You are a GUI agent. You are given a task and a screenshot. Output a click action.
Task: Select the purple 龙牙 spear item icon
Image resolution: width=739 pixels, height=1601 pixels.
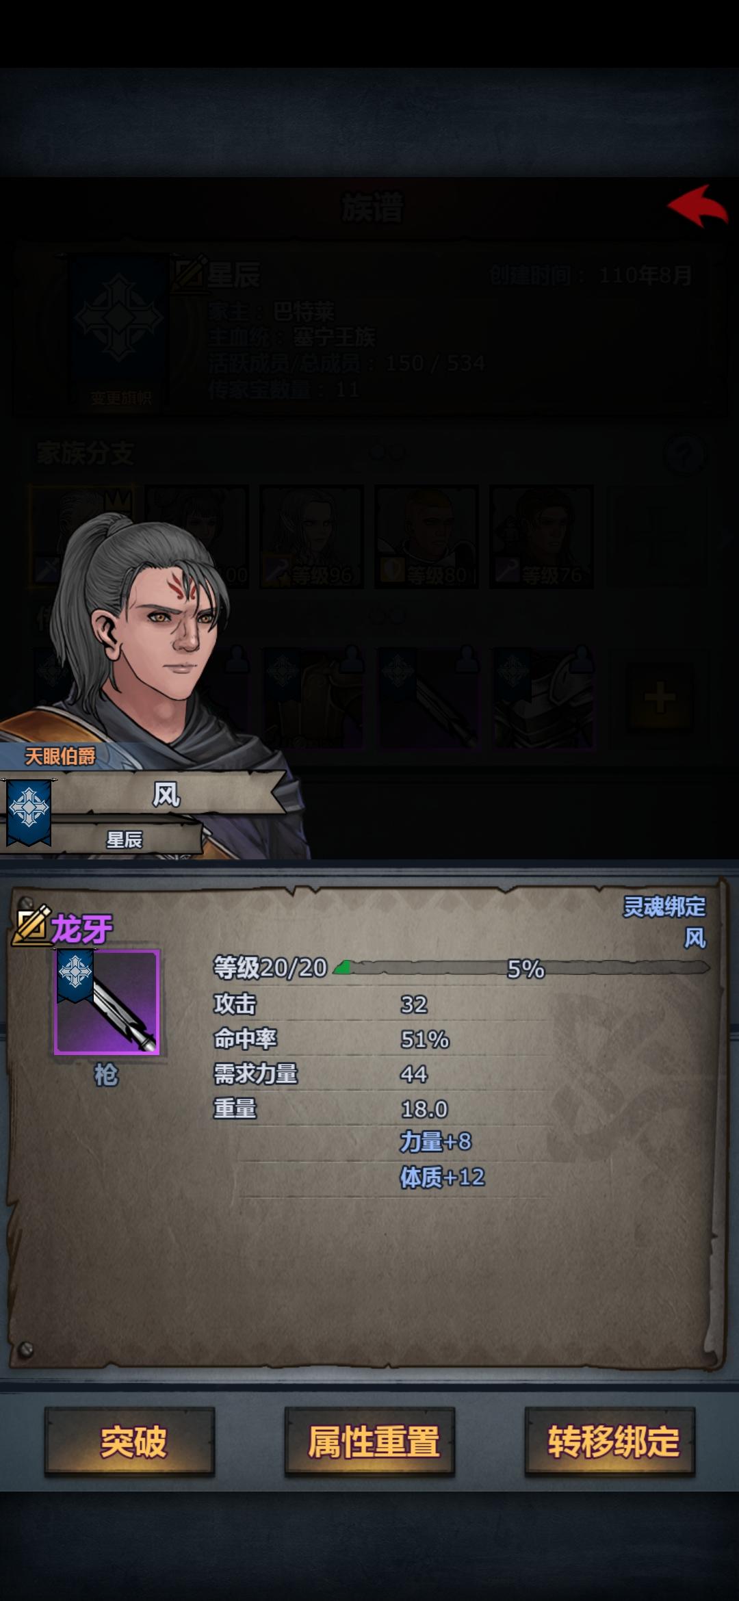tap(107, 1002)
